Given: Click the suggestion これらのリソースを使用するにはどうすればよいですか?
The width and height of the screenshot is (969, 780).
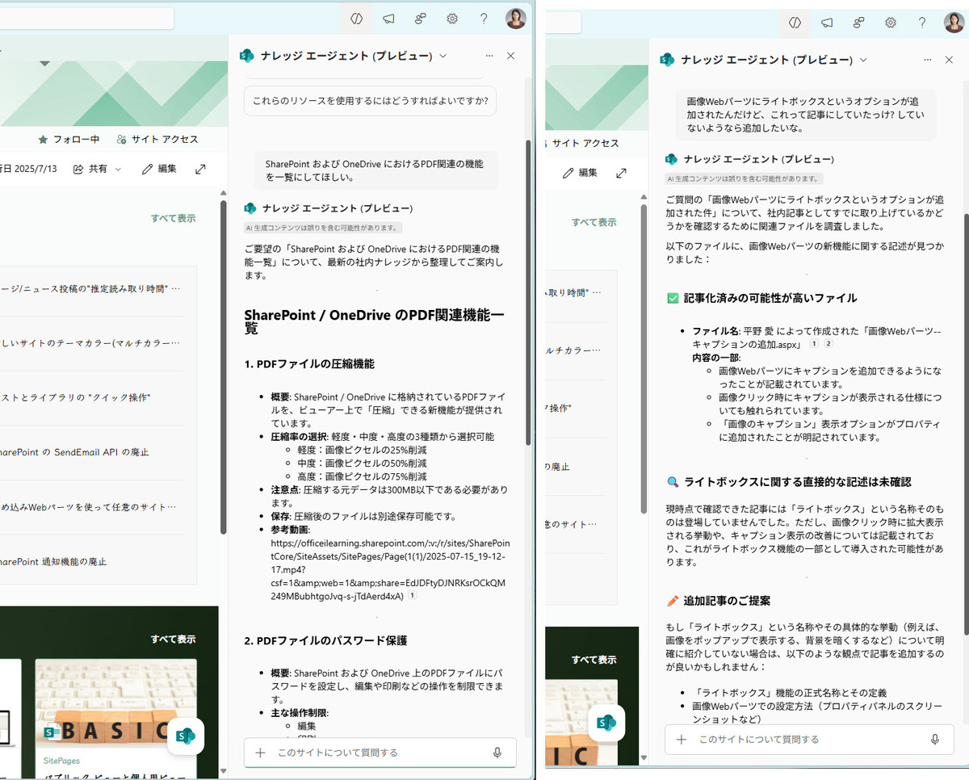Looking at the screenshot, I should pyautogui.click(x=371, y=101).
